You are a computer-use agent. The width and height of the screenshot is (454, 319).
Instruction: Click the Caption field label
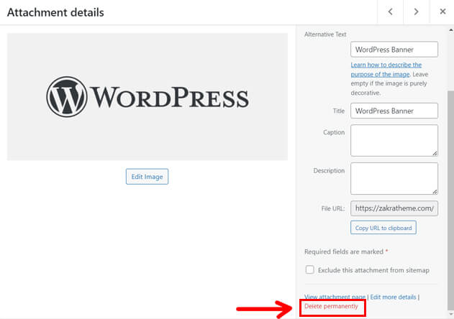tap(334, 132)
